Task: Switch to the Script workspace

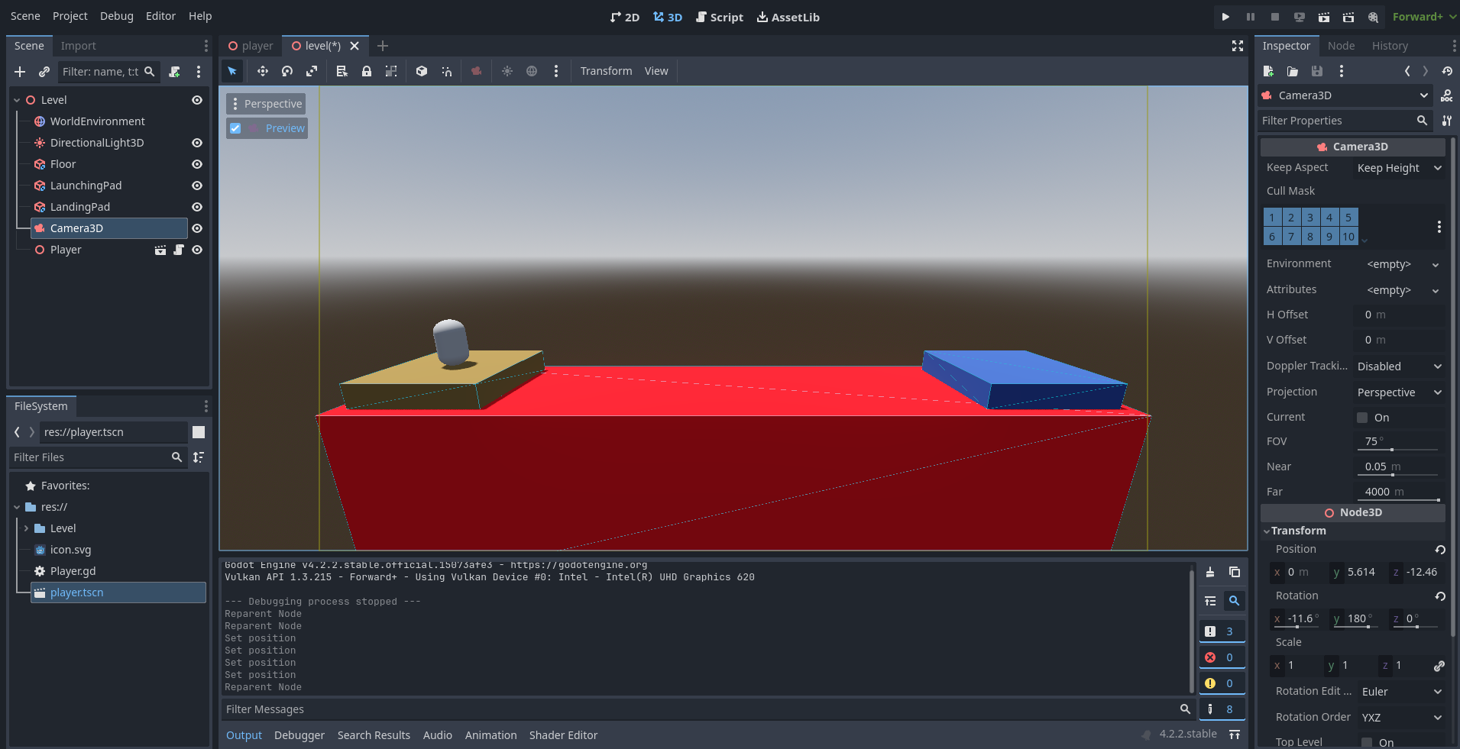Action: pos(719,17)
